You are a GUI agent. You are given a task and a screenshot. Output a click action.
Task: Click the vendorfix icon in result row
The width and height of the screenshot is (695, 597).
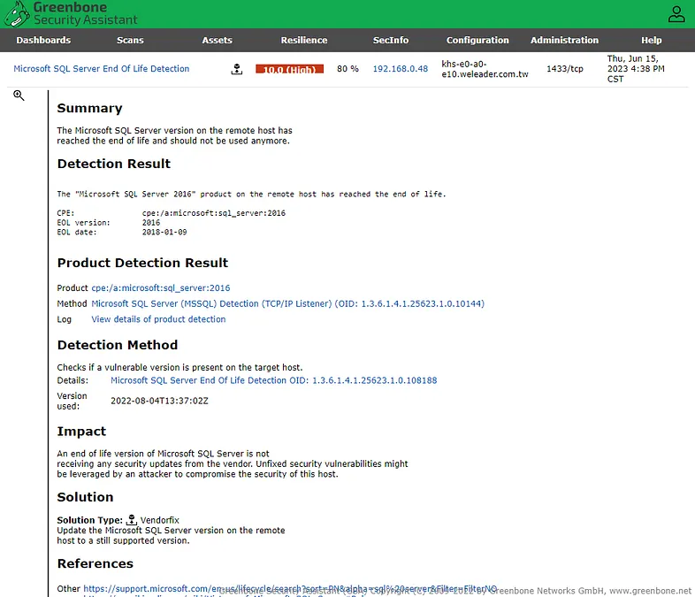pyautogui.click(x=237, y=69)
